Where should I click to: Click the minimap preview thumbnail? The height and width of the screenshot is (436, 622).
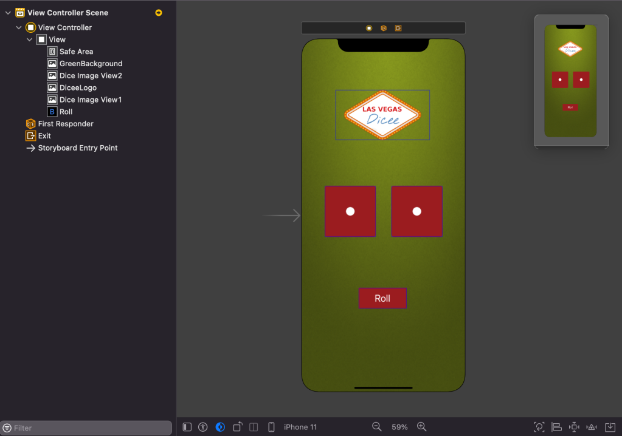click(x=570, y=81)
